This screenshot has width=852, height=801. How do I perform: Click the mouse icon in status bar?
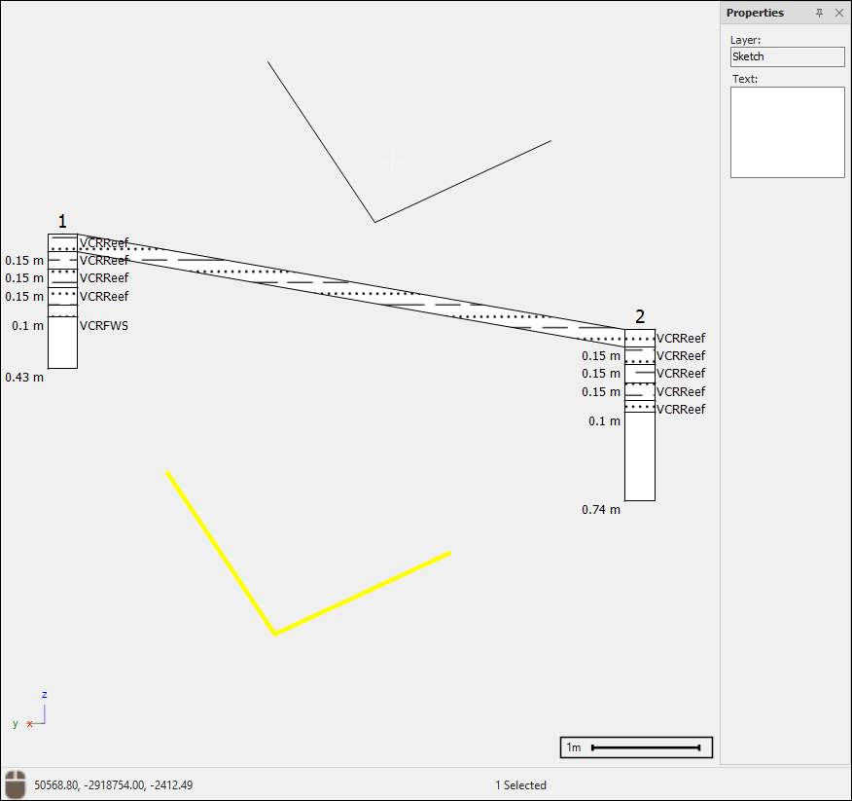pyautogui.click(x=16, y=784)
